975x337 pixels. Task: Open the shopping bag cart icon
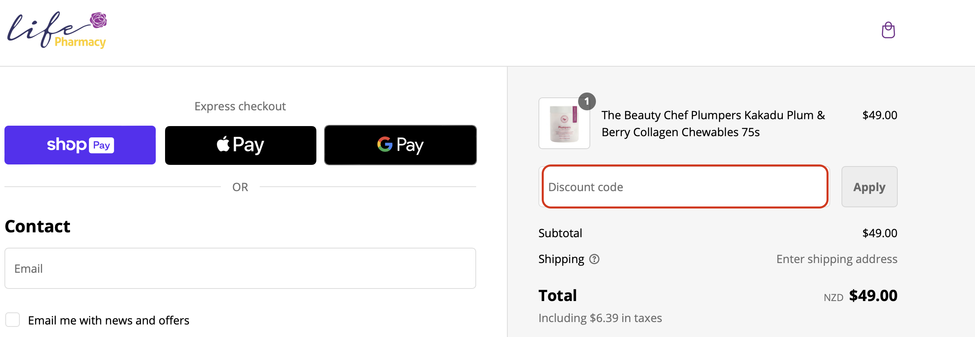tap(888, 30)
